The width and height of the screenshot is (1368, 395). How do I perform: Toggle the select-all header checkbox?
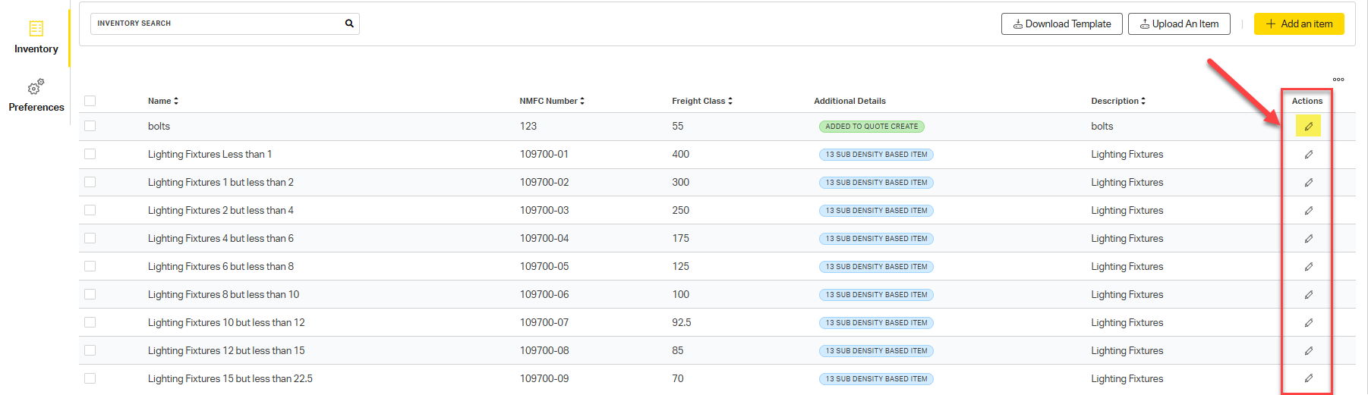(90, 101)
